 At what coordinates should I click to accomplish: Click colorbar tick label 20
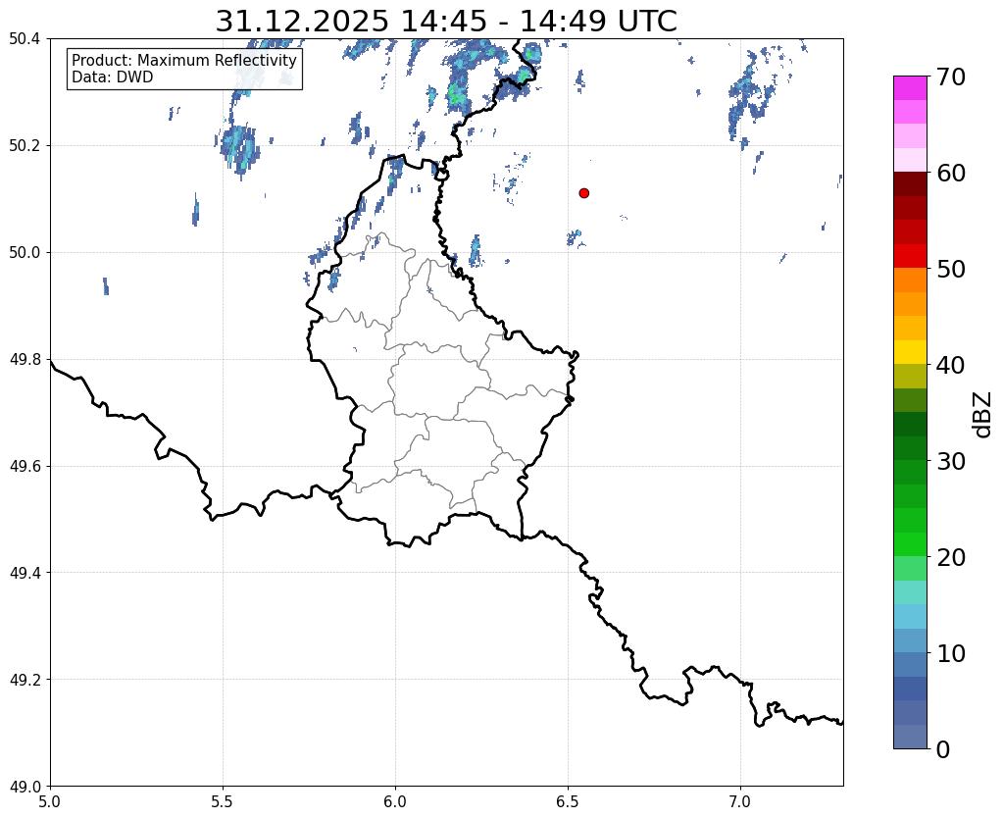tap(951, 557)
